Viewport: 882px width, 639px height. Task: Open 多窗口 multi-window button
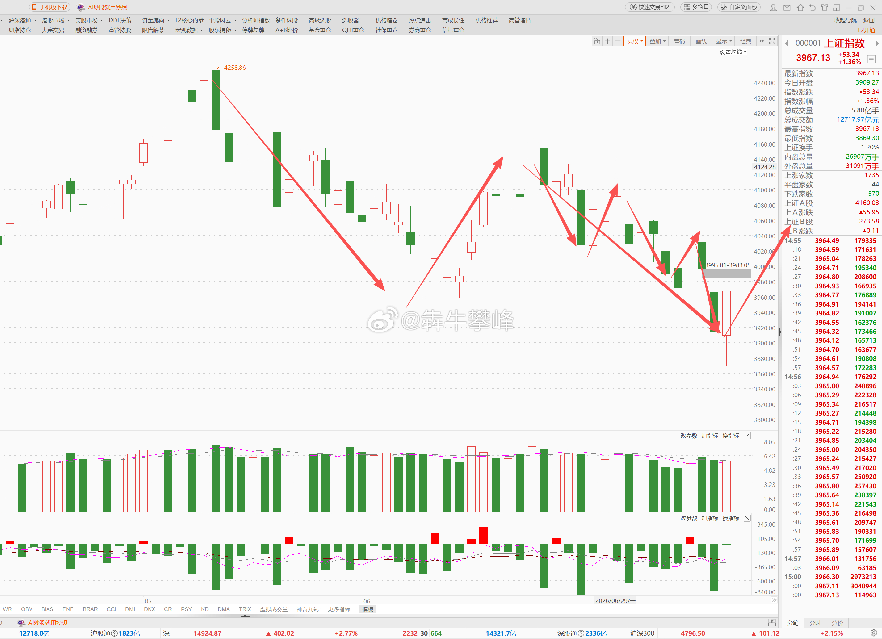tap(696, 7)
